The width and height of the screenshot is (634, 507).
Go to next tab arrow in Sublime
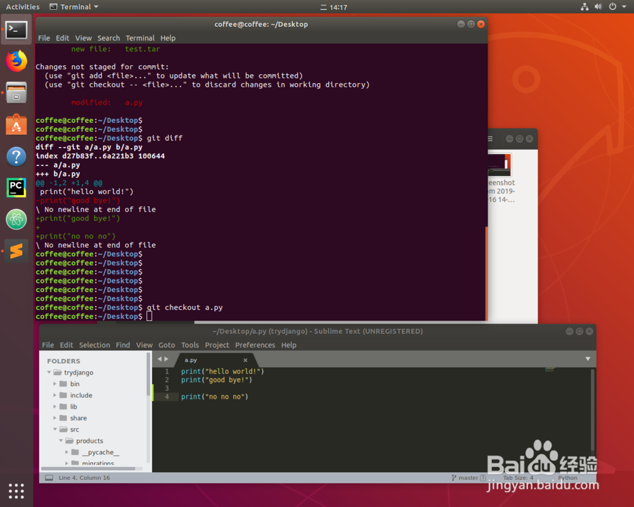166,359
